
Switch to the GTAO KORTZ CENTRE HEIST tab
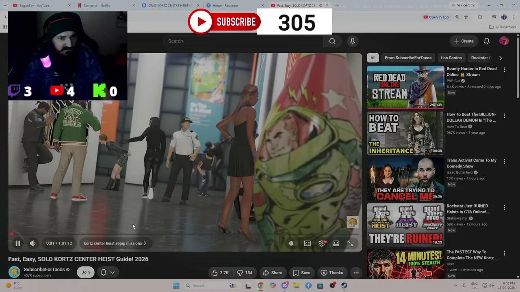[170, 5]
